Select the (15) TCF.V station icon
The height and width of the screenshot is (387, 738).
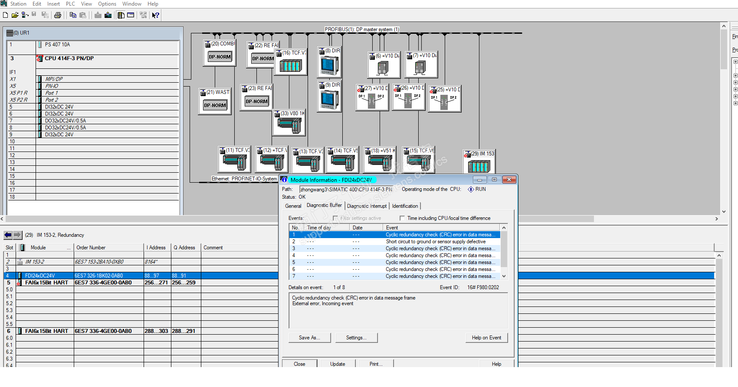point(419,160)
